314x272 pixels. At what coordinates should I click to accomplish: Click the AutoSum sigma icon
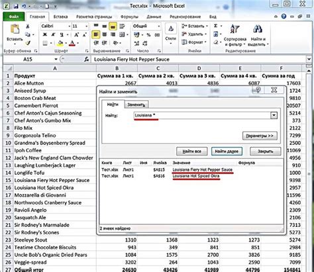click(x=216, y=26)
